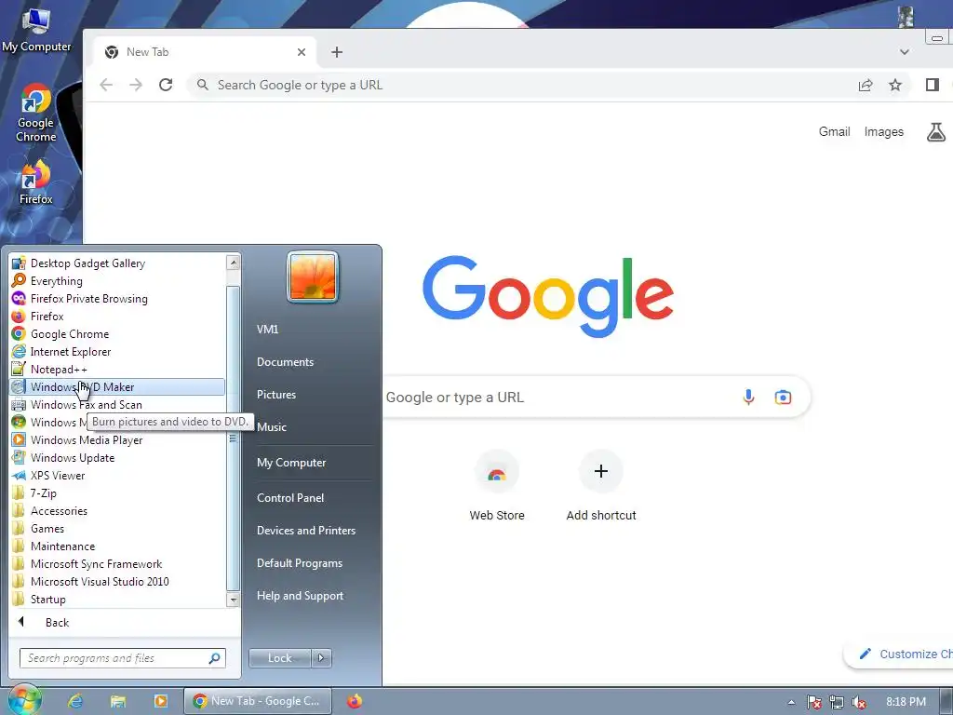Image resolution: width=953 pixels, height=715 pixels.
Task: Click the Lock button
Action: (279, 658)
